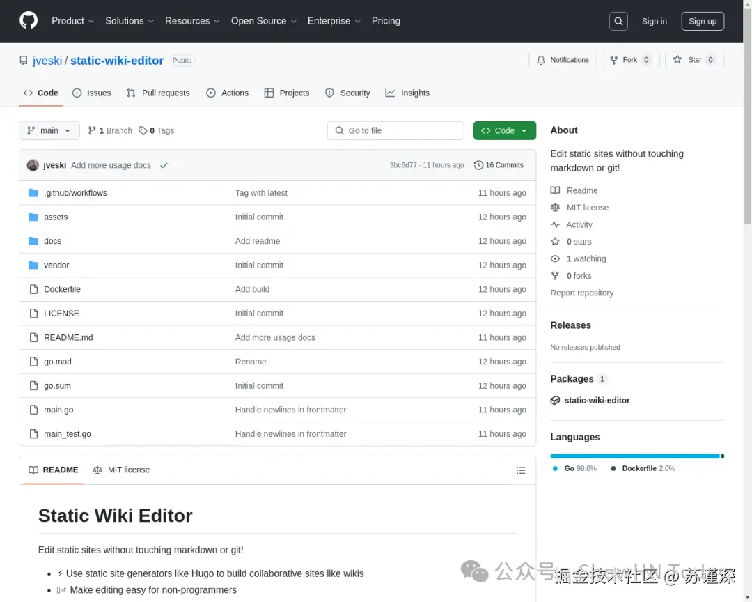The height and width of the screenshot is (602, 752).
Task: Open the assets folder
Action: [x=56, y=217]
